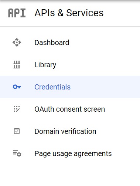Screen dimensions: 140x186
Task: Select the OAuth consent screen dotted-pencil icon
Action: (17, 109)
